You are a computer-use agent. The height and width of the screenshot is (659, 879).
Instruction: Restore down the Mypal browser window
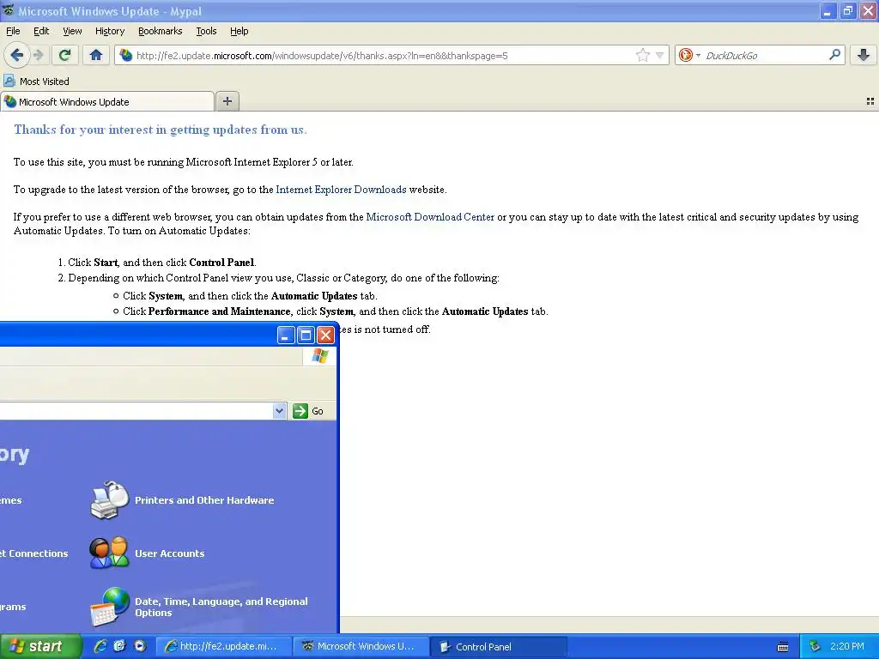pyautogui.click(x=847, y=10)
